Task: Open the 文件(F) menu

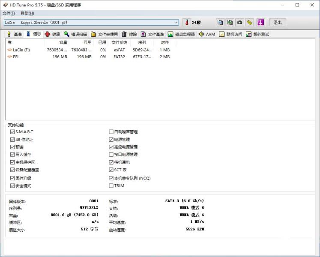Action: click(x=9, y=13)
